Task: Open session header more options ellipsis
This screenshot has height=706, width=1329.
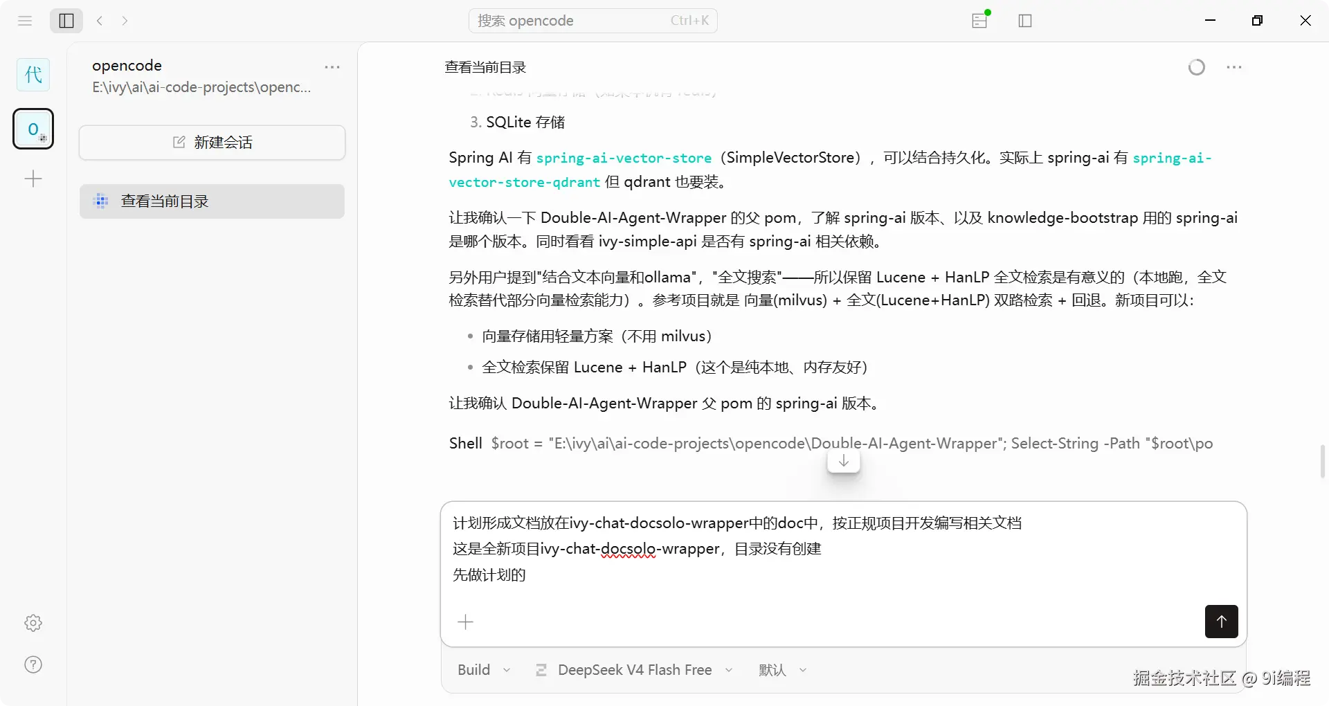Action: 1234,67
